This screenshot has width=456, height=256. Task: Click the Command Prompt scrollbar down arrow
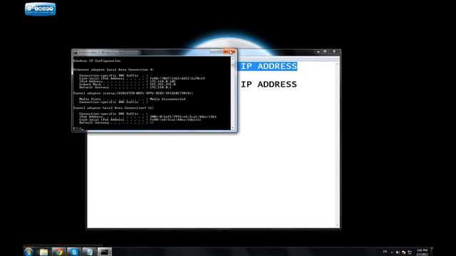pos(233,128)
